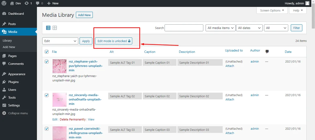
Task: Sort by Date column
Action: [288, 52]
